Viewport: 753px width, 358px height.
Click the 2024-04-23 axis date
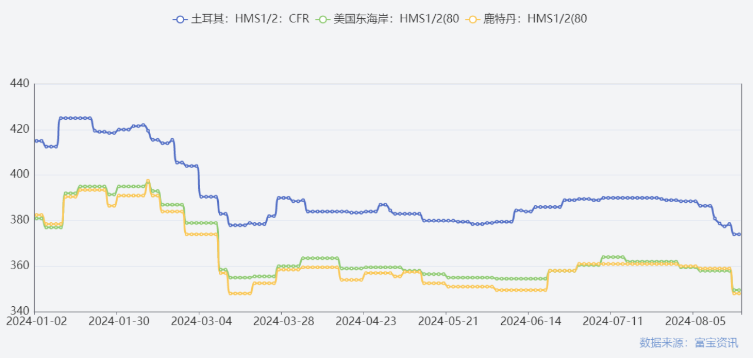pos(366,322)
